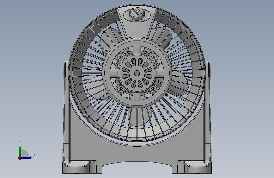
Task: Select the upper-left Phillips screw on motor mount
Action: coord(121,57)
